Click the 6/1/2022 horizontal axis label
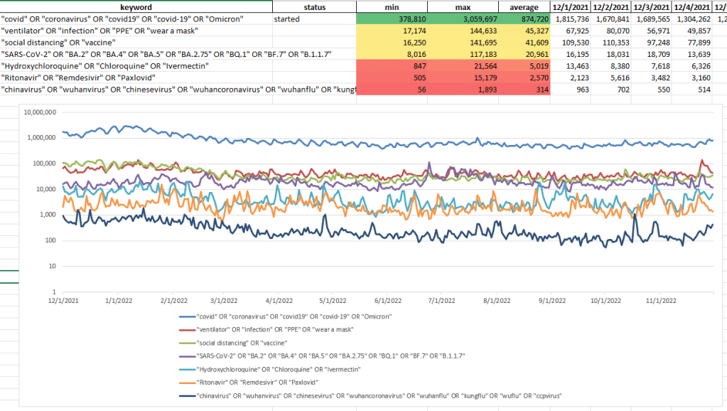 (x=387, y=301)
